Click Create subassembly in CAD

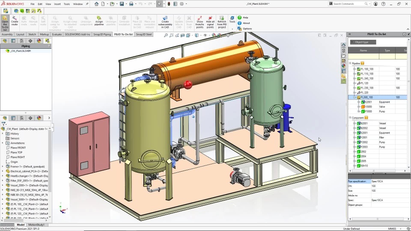coord(165,22)
